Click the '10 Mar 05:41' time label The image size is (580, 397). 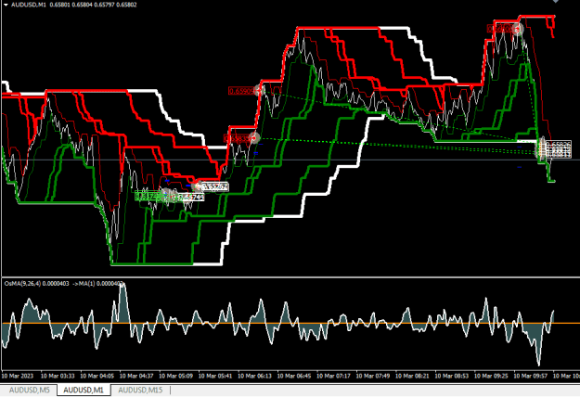(215, 376)
